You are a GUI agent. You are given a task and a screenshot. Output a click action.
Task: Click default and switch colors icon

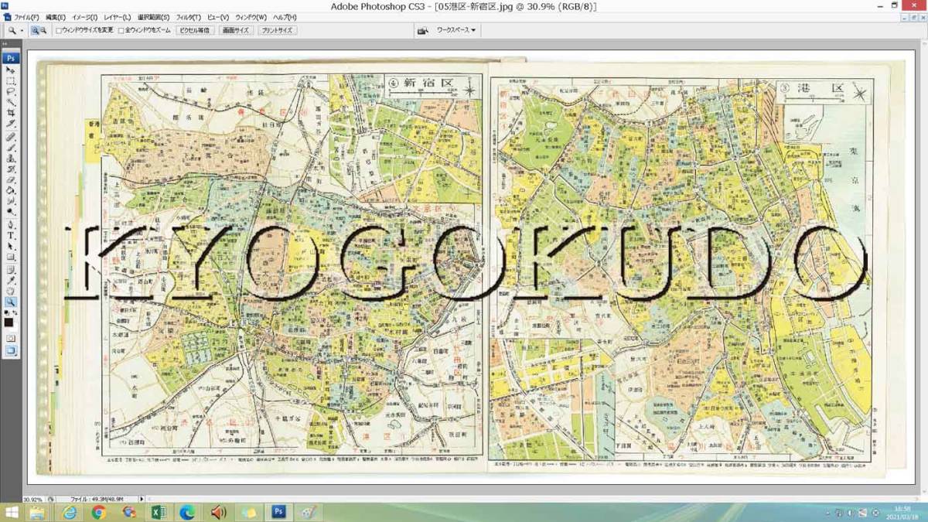click(11, 312)
